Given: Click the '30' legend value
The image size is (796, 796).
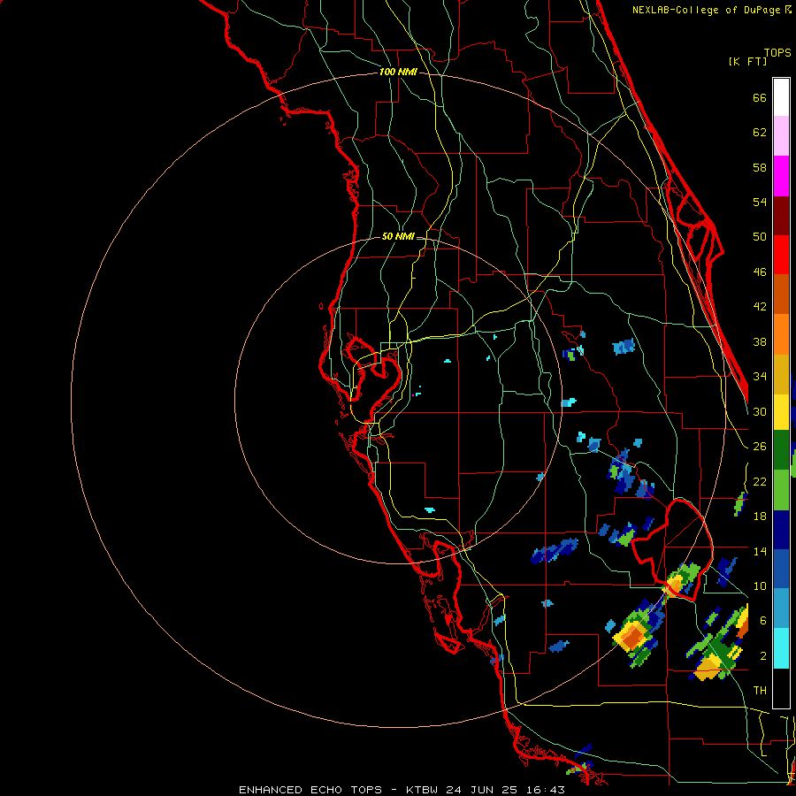Looking at the screenshot, I should (x=760, y=411).
